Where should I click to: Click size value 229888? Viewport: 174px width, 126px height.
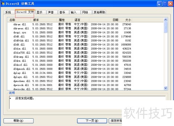click(127, 77)
